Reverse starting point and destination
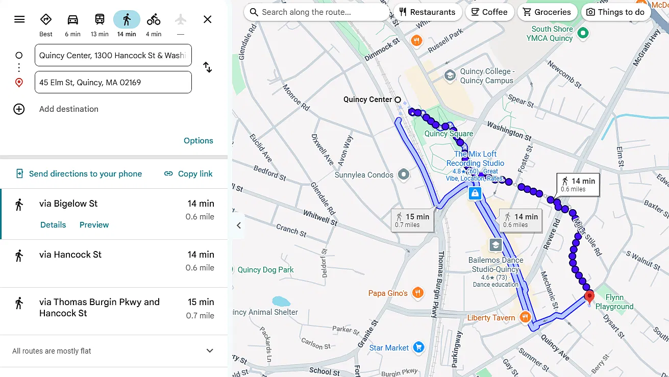The height and width of the screenshot is (377, 669). pos(207,67)
